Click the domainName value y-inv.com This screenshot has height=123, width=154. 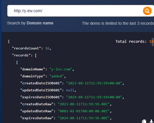61,69
